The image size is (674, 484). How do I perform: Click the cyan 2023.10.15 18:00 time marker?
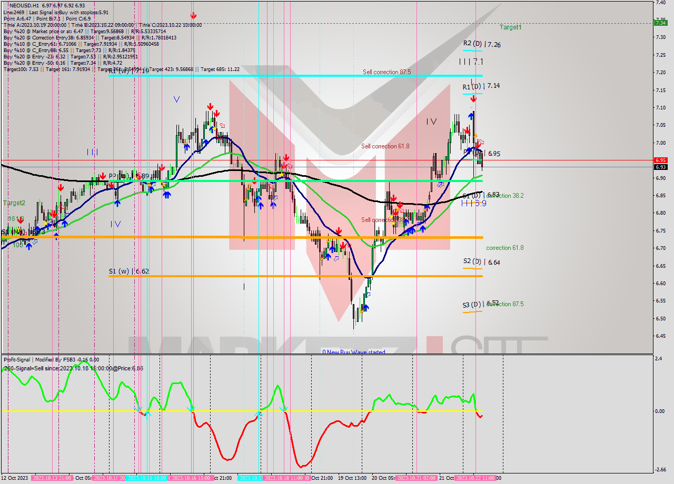147,478
